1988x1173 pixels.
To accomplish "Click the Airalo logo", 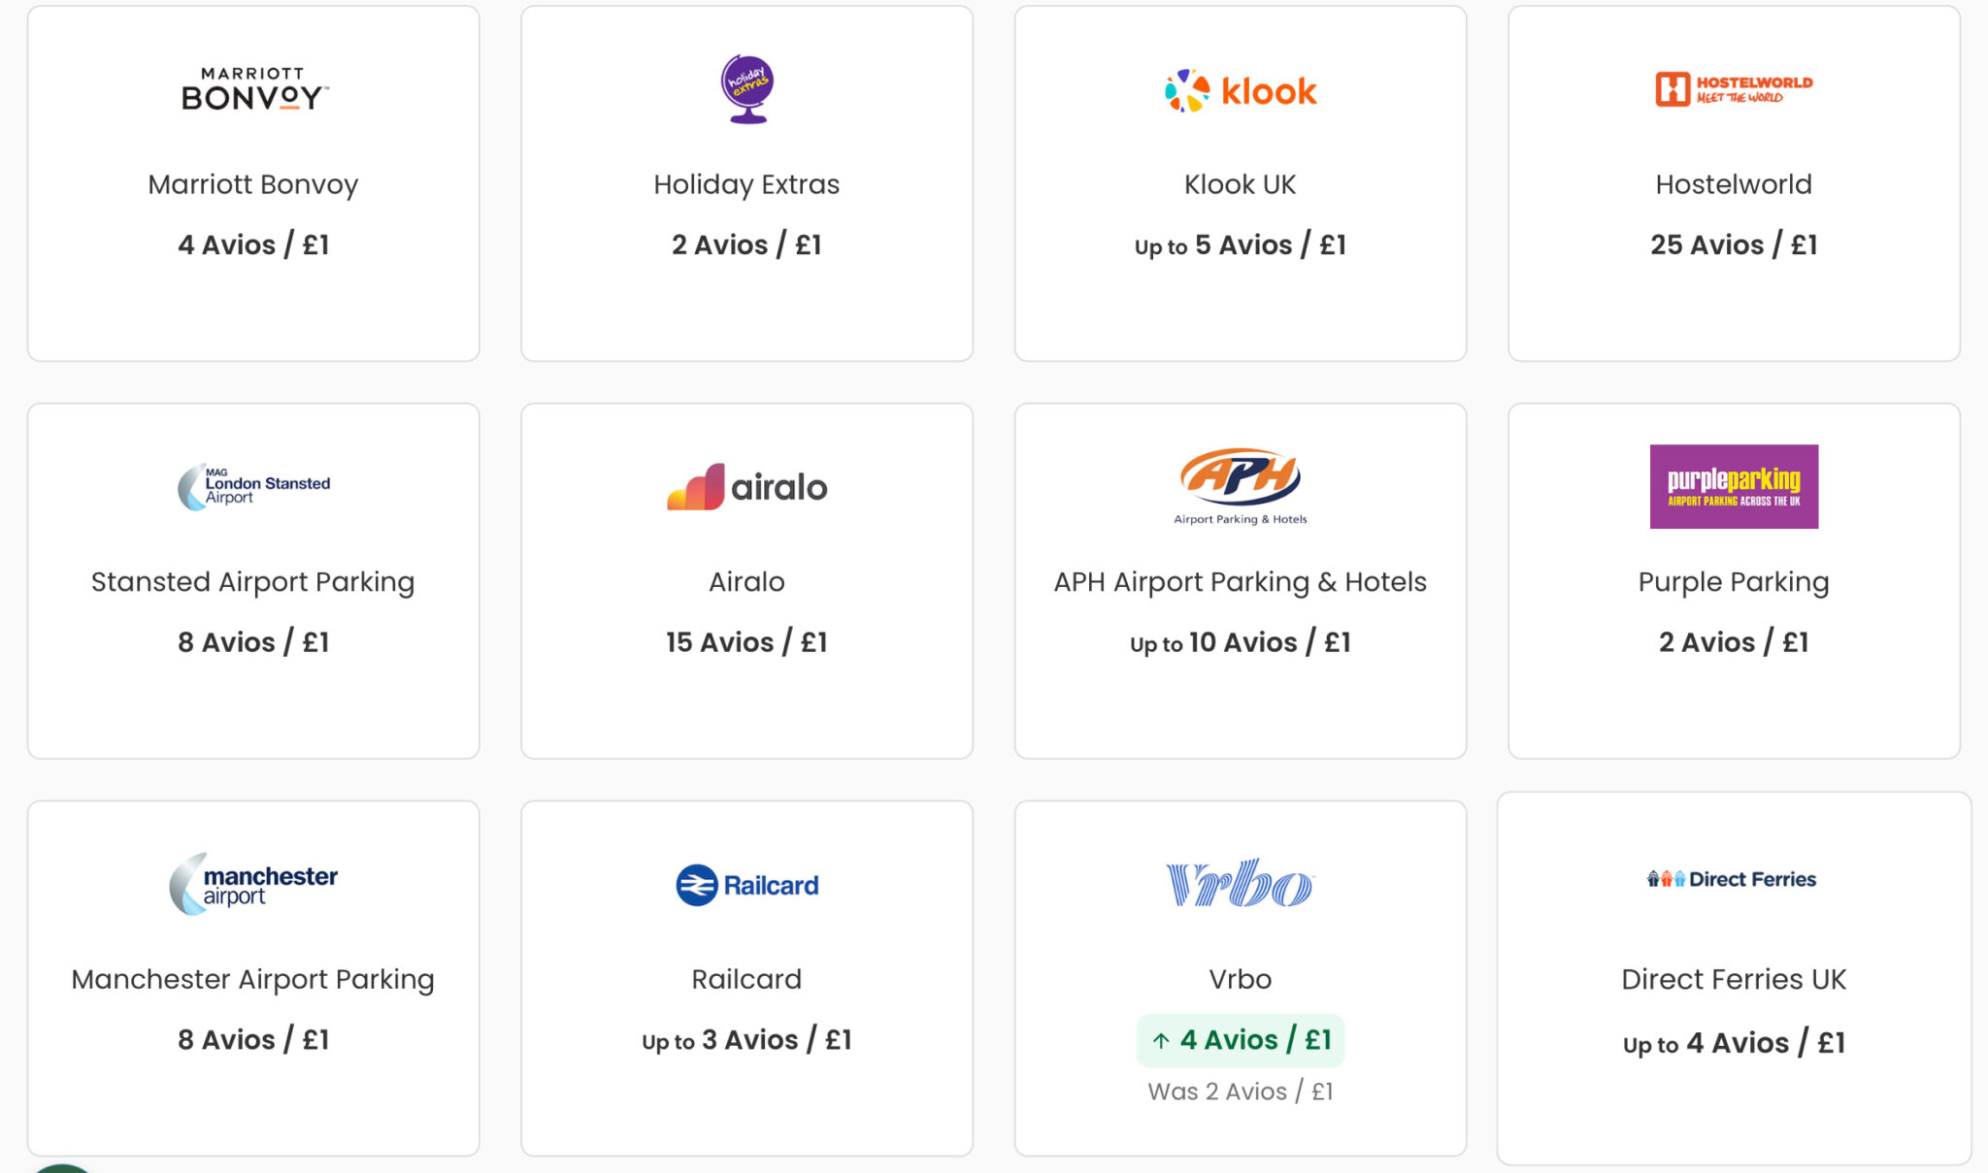I will coord(746,486).
